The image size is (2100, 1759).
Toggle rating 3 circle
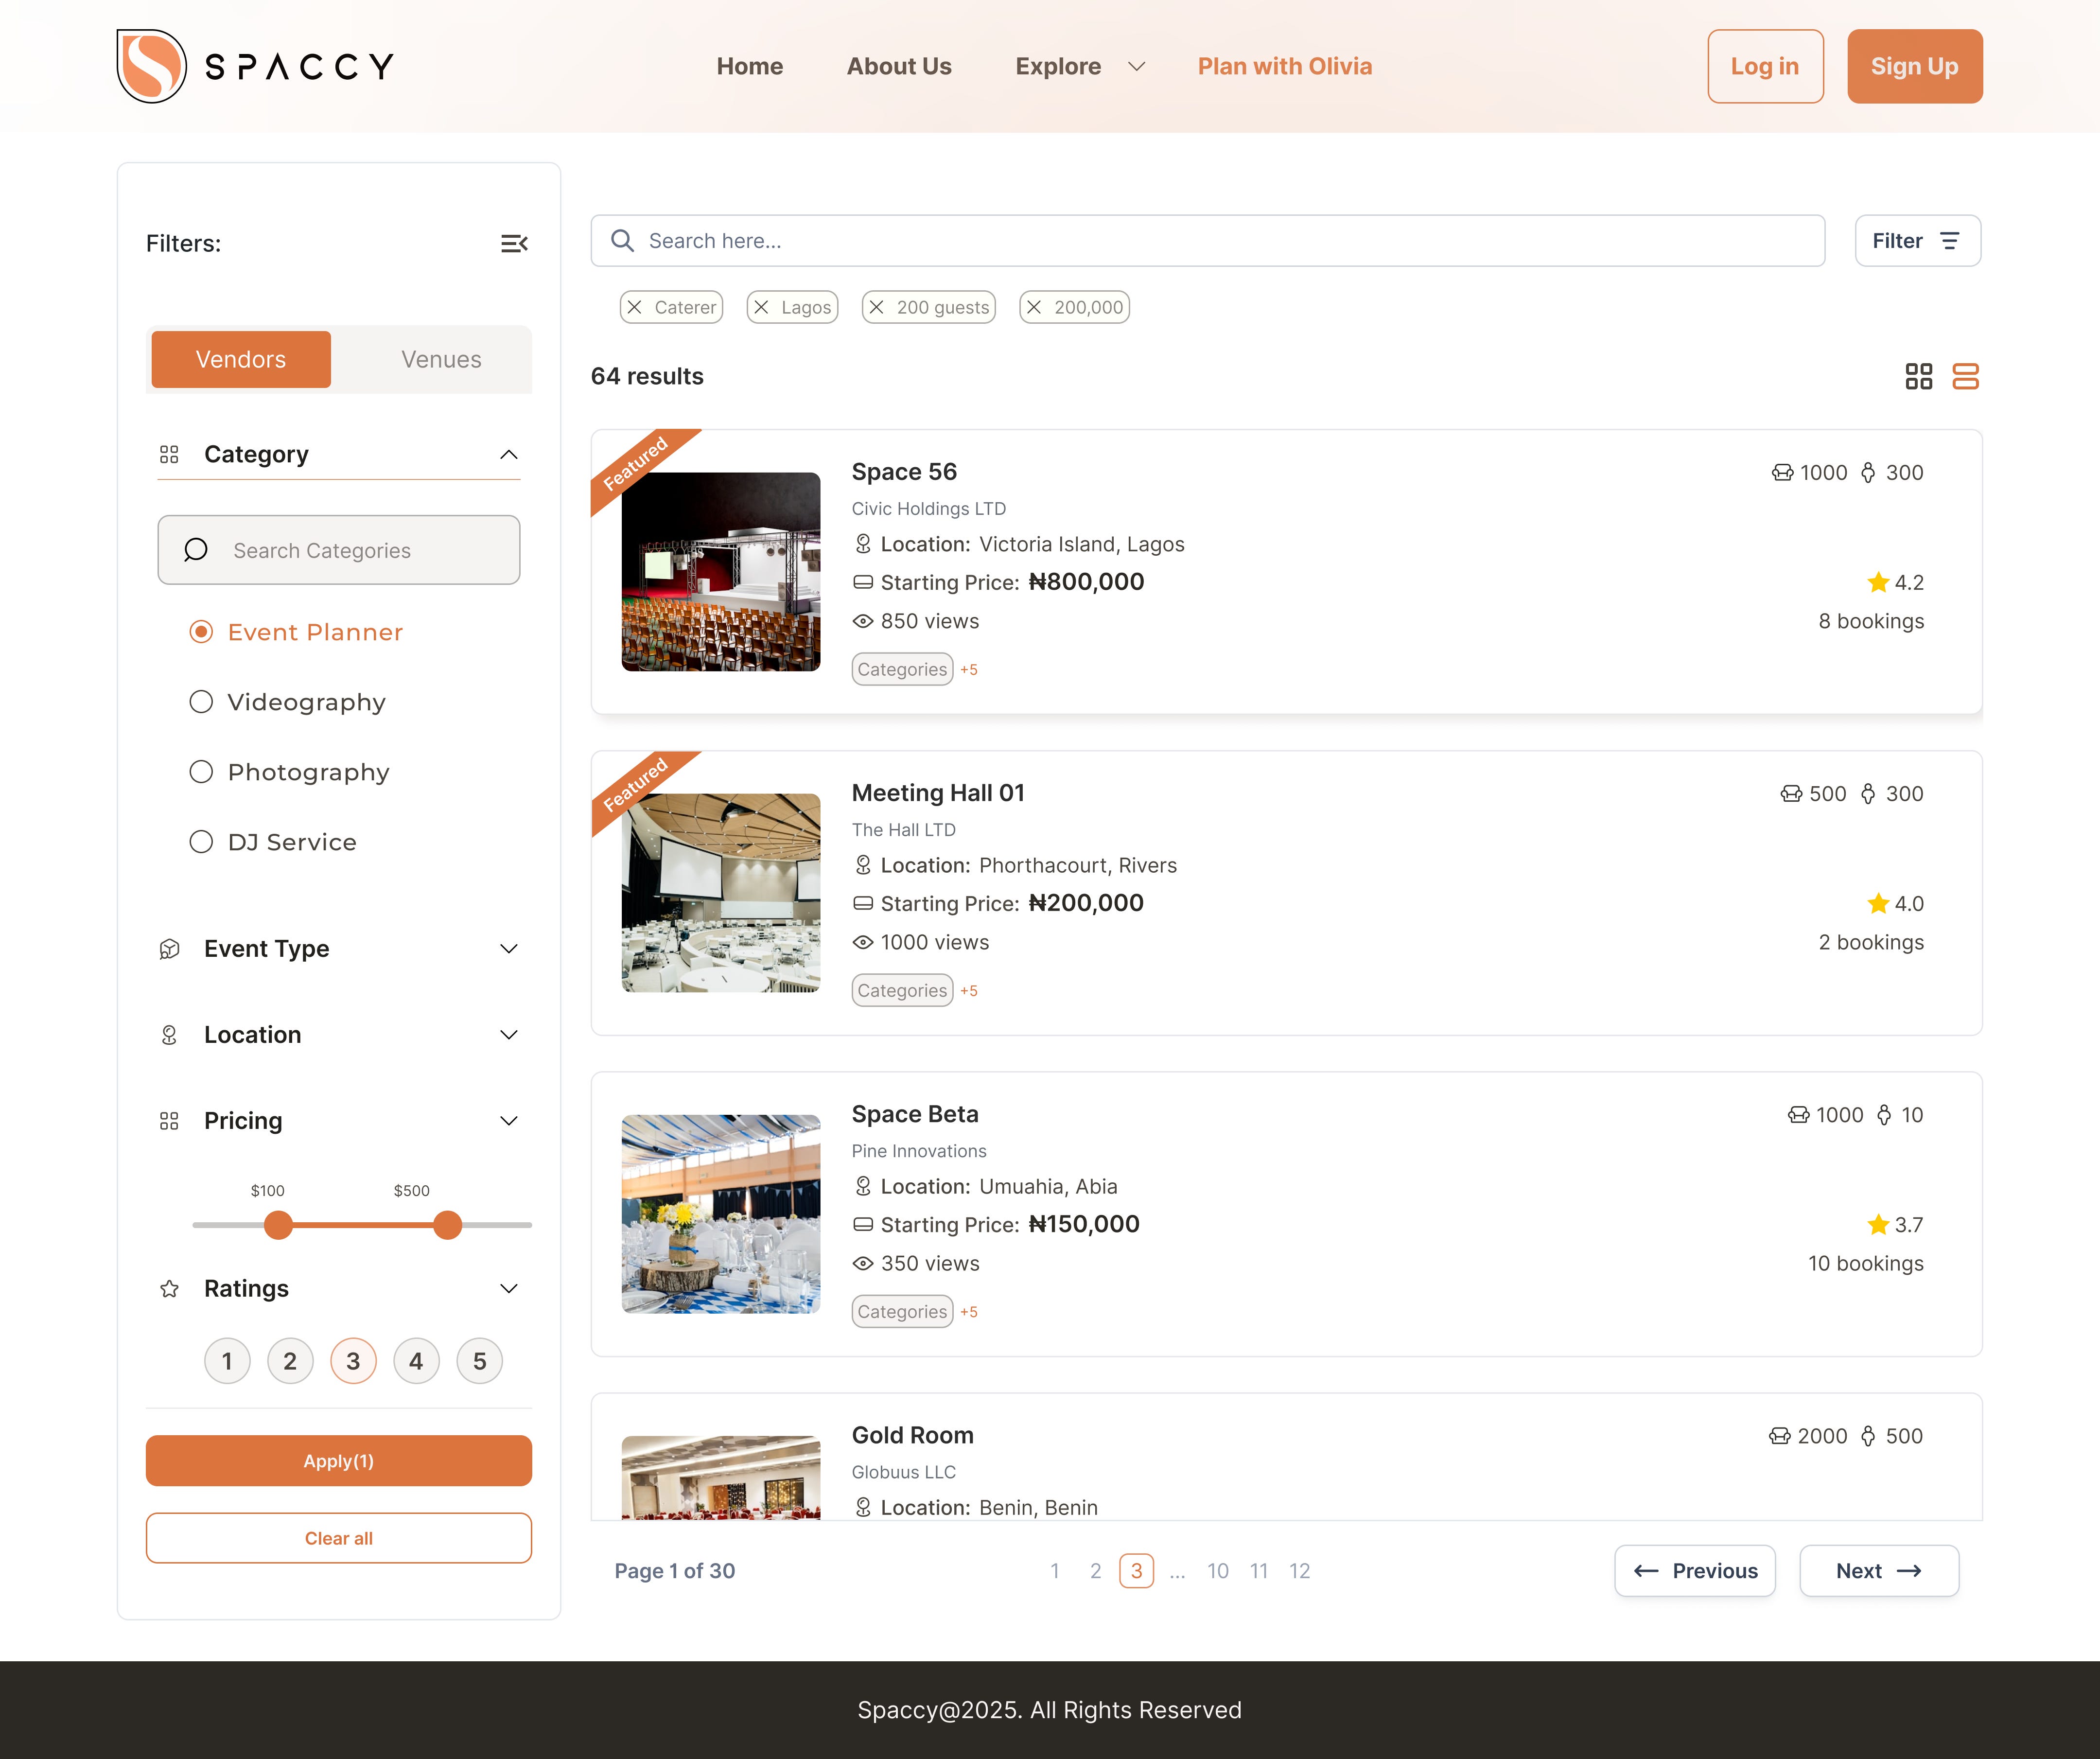coord(353,1361)
